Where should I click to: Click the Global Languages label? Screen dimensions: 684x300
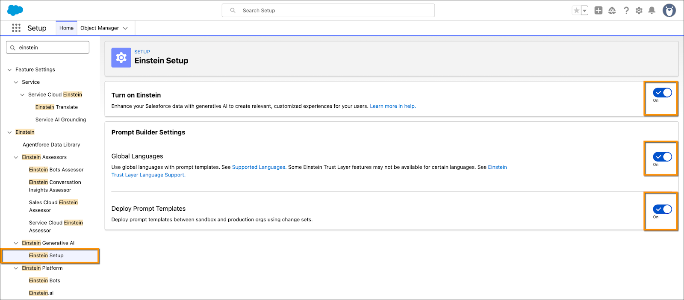point(137,156)
